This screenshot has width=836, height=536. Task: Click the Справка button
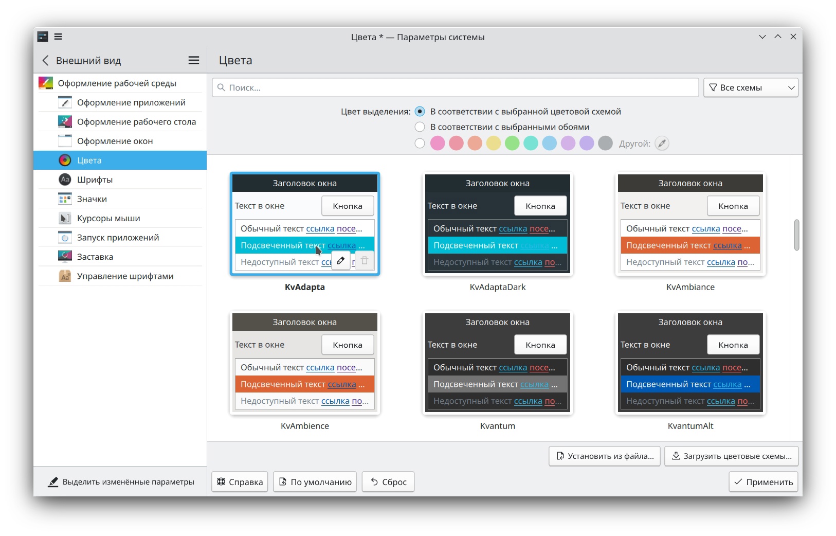[240, 481]
